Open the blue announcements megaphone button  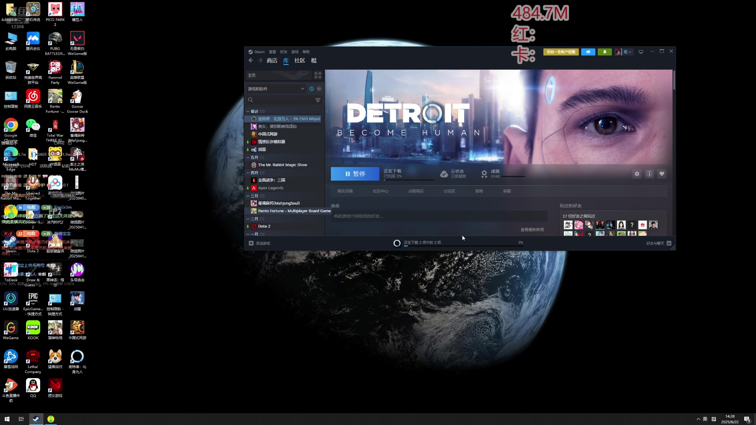588,52
